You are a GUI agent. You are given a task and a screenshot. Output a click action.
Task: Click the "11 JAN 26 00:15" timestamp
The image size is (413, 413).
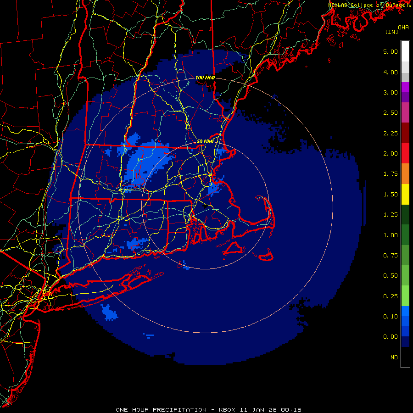(x=270, y=410)
